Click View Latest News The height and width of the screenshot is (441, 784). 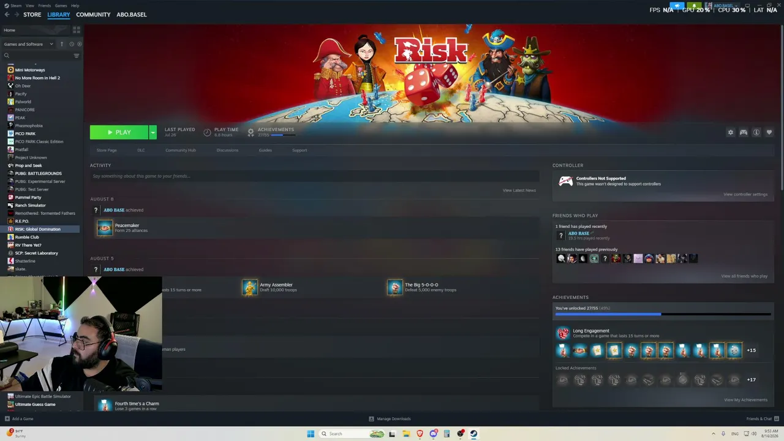pos(519,190)
